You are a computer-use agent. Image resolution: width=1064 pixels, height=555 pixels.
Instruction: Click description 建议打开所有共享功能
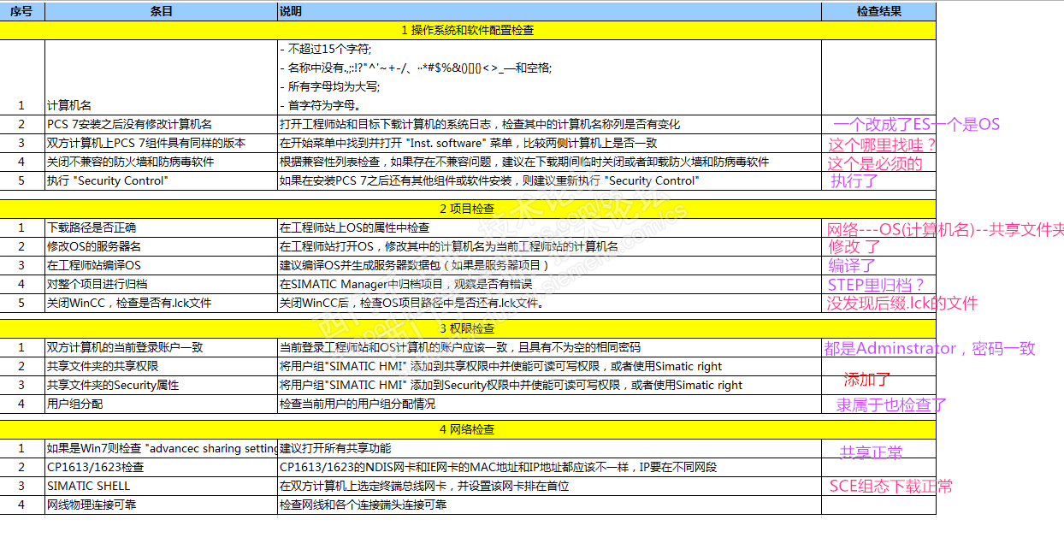click(x=335, y=448)
